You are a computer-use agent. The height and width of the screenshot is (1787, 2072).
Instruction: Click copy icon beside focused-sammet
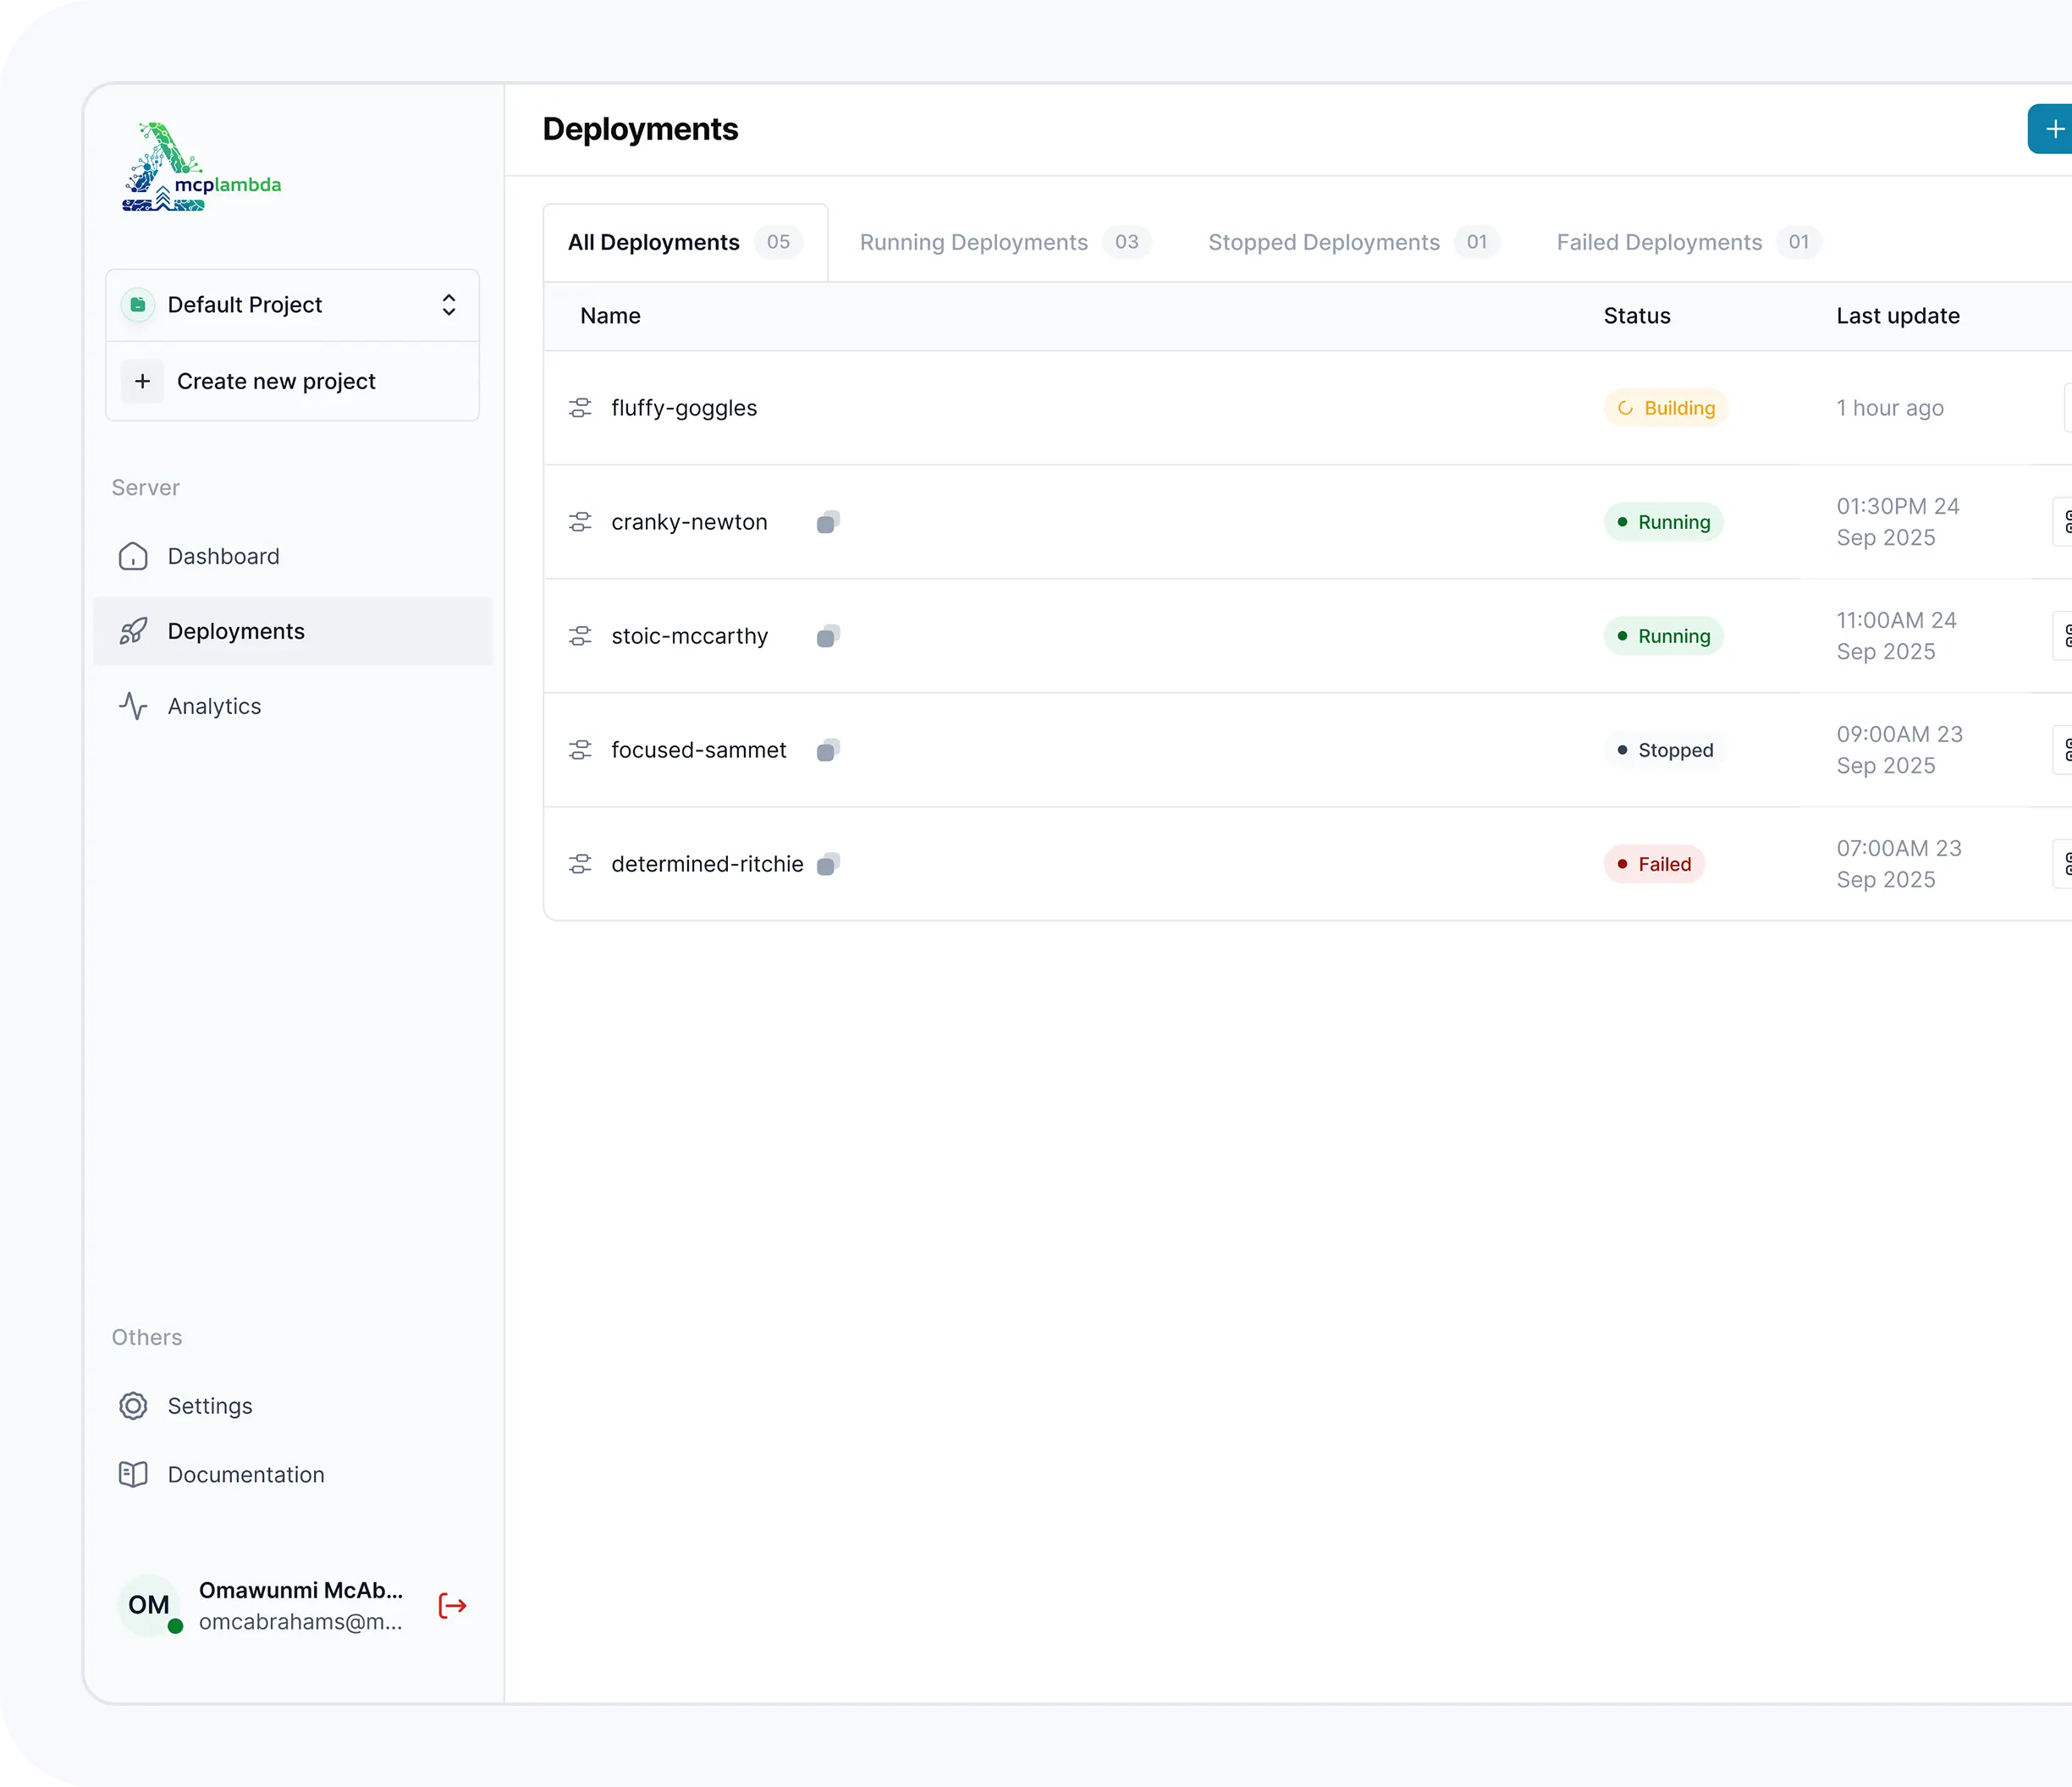(827, 750)
